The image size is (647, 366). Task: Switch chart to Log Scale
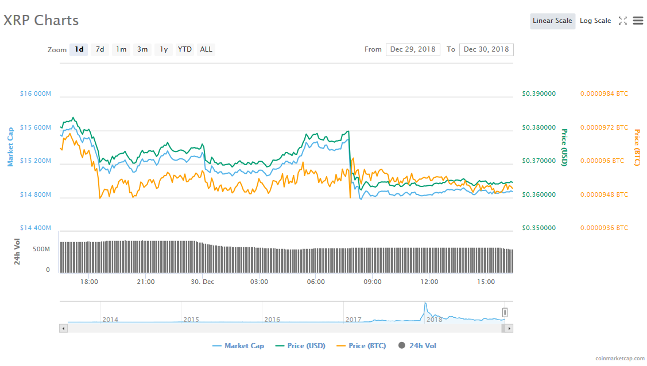[x=595, y=21]
